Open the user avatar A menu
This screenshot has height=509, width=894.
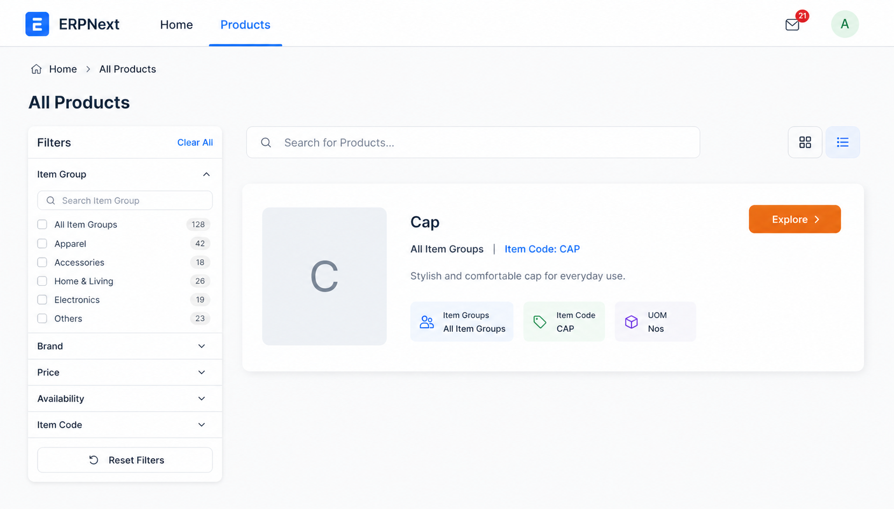coord(845,24)
